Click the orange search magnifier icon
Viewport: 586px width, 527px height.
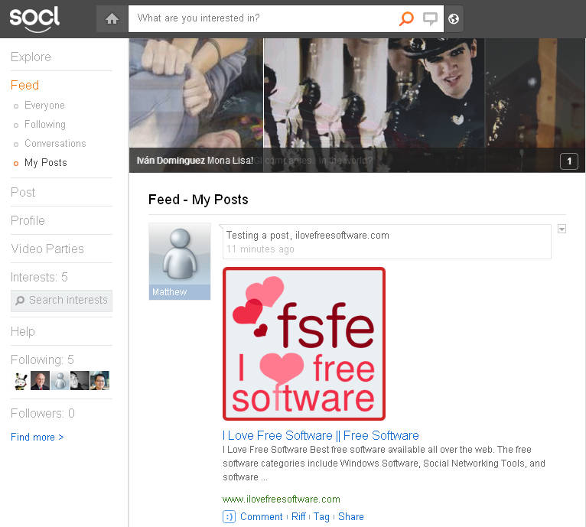click(x=406, y=18)
